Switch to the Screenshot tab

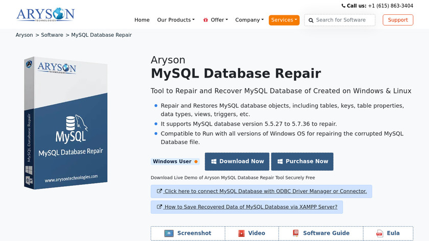tap(188, 233)
